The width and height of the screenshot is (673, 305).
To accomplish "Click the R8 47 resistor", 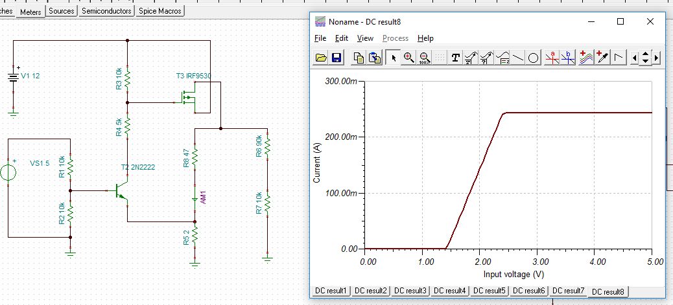I will tap(195, 157).
